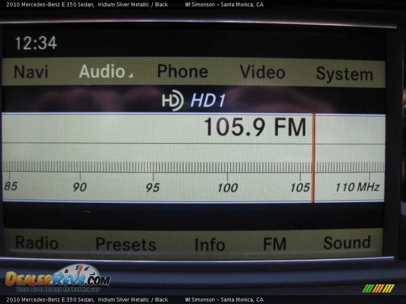
Task: Show station Info
Action: coord(210,244)
